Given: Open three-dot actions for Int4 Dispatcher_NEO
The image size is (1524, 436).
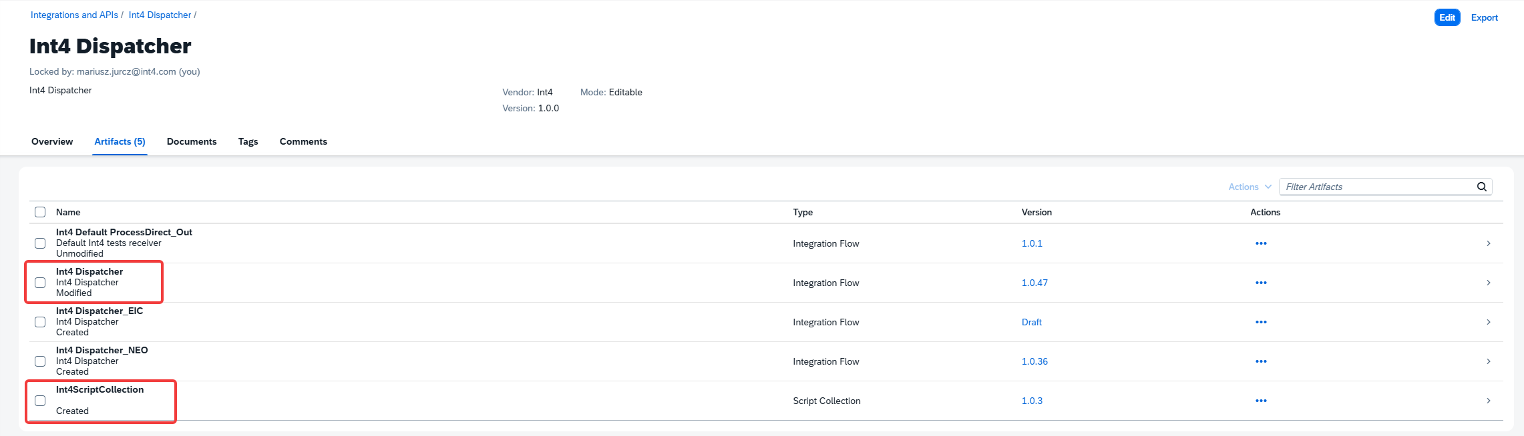Looking at the screenshot, I should tap(1261, 361).
